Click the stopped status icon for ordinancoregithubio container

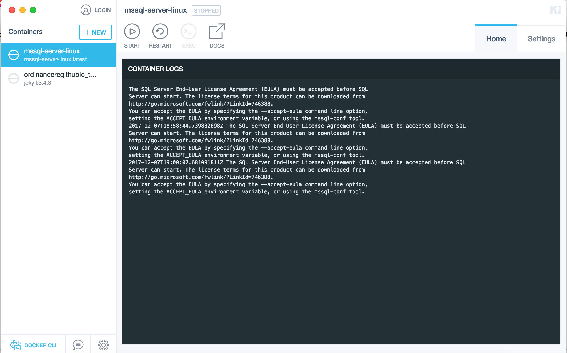click(x=14, y=78)
